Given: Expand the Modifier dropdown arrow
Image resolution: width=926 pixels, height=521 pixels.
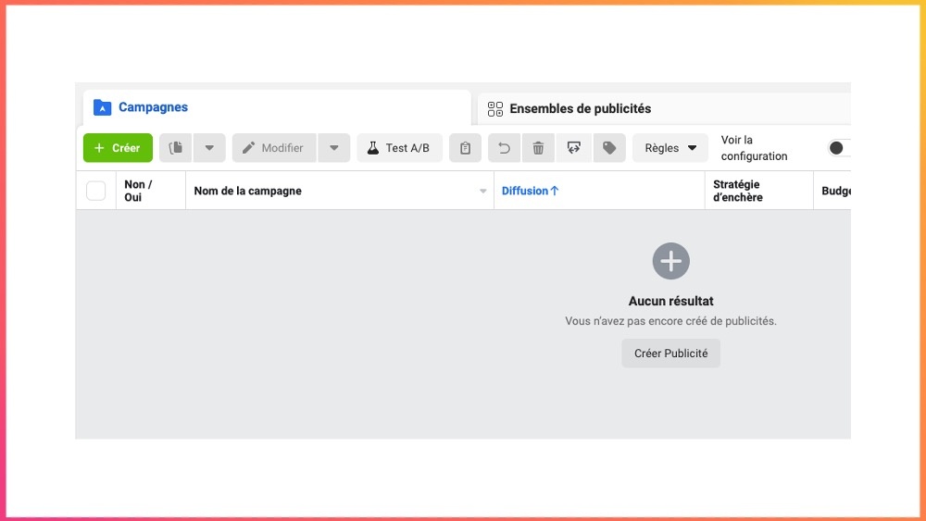Looking at the screenshot, I should coord(333,147).
